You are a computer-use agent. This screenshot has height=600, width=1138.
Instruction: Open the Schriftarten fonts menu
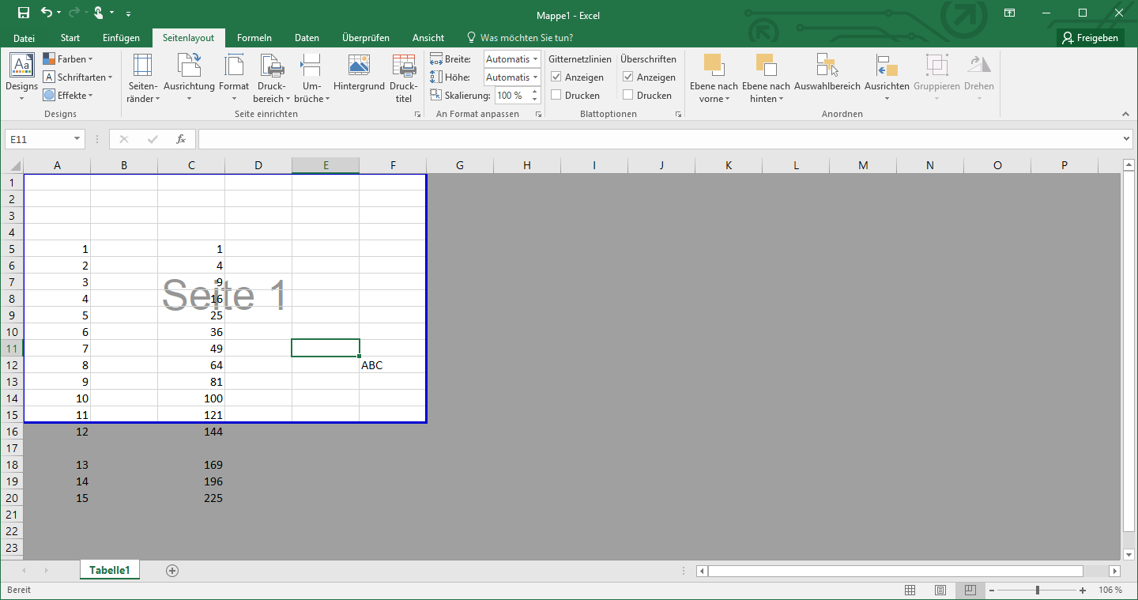[77, 77]
